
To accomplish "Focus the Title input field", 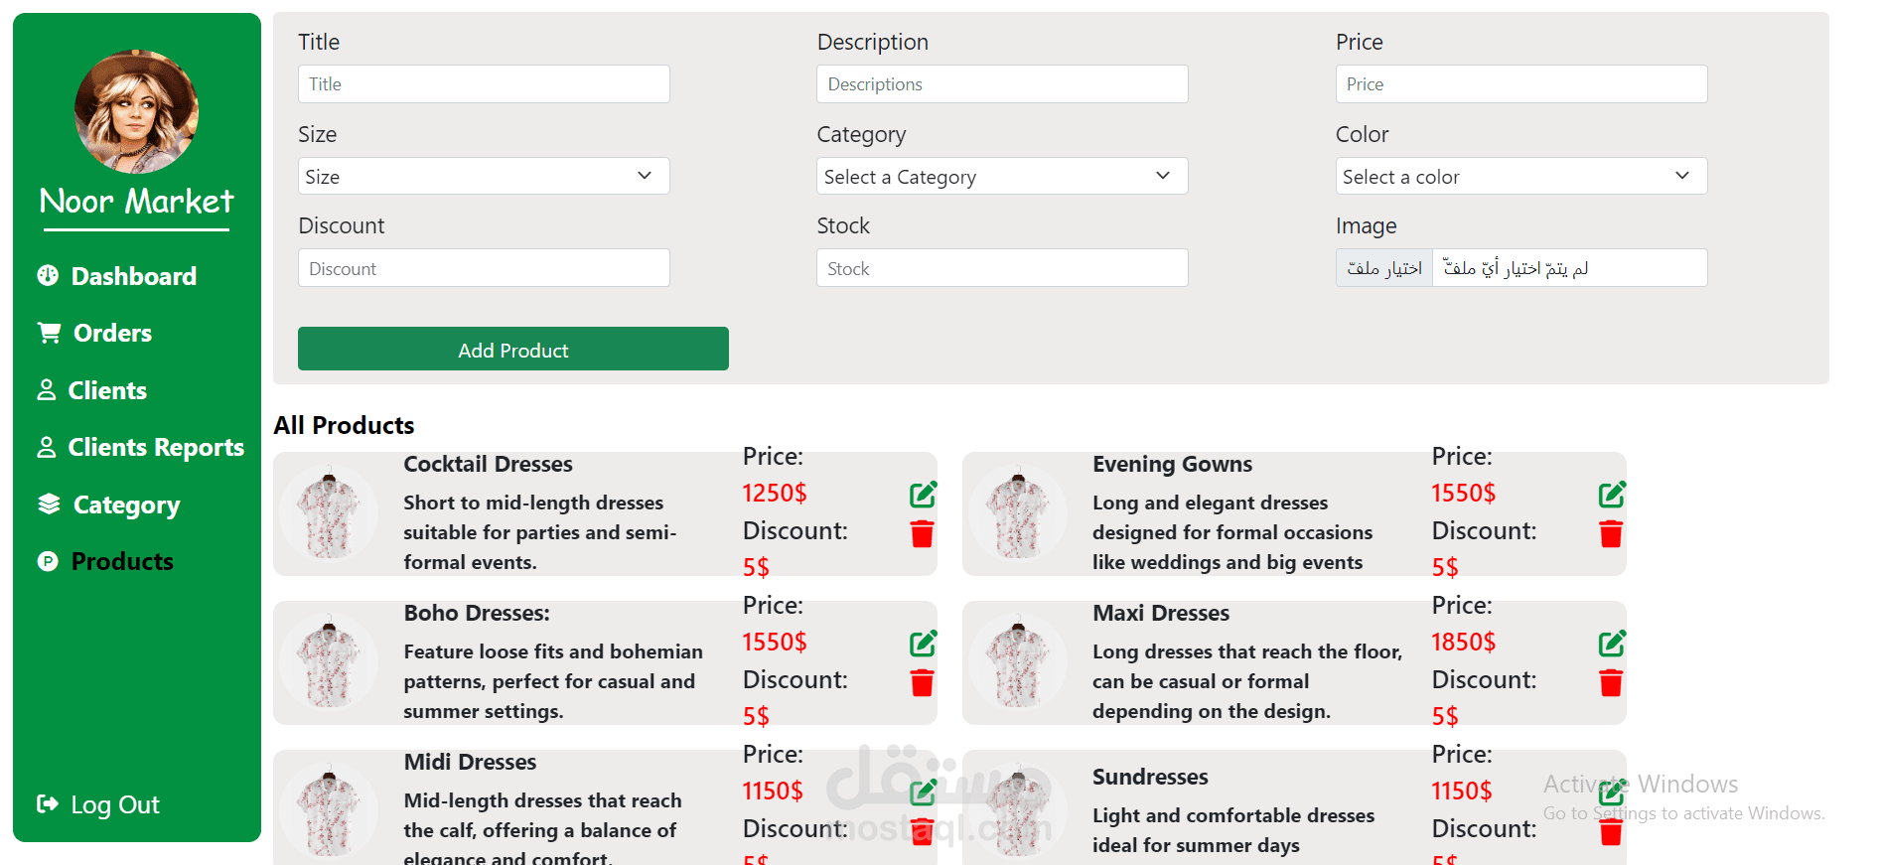I will [484, 83].
